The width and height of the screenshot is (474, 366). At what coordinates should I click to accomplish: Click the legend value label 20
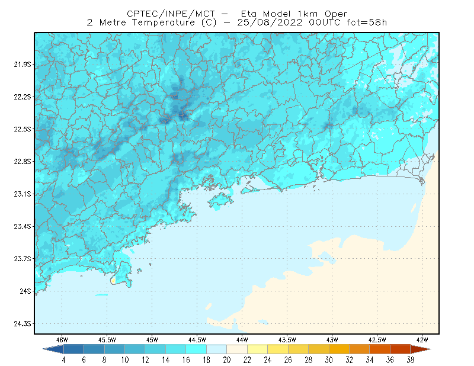click(227, 360)
